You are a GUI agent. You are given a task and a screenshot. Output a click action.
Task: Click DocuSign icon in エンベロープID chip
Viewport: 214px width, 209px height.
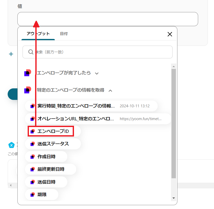pos(33,131)
